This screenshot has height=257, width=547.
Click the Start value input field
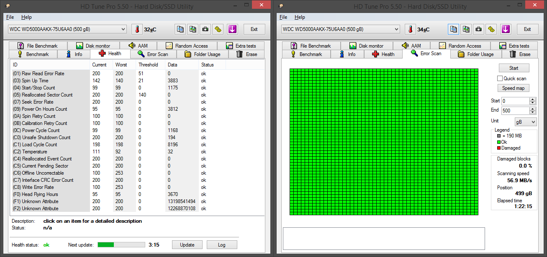[x=515, y=101]
